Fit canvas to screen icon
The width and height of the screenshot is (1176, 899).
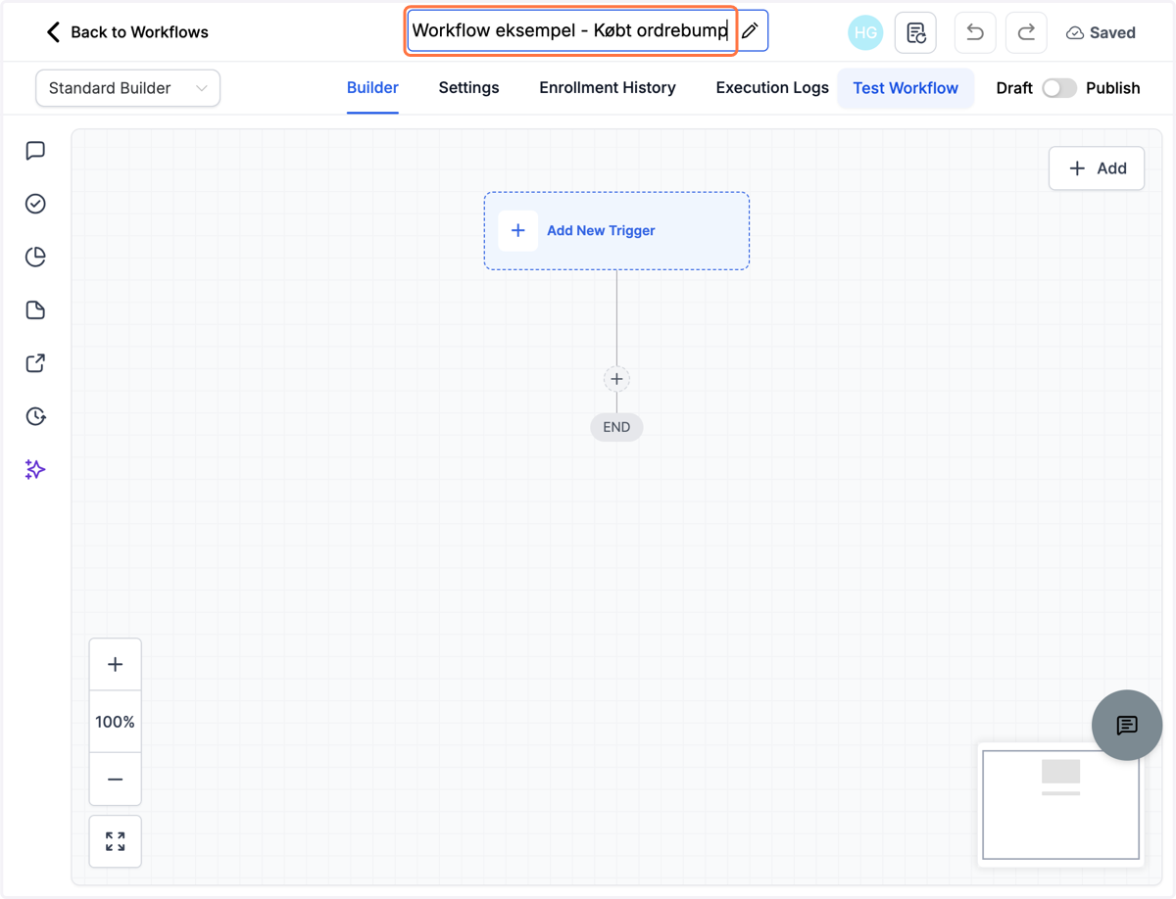(x=115, y=841)
